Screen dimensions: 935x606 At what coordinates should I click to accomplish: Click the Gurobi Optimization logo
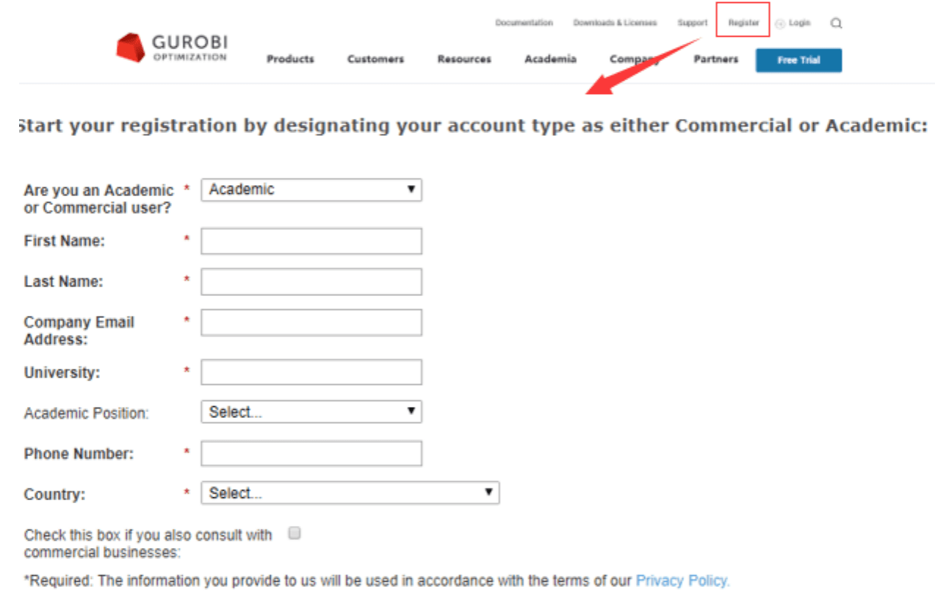click(172, 48)
